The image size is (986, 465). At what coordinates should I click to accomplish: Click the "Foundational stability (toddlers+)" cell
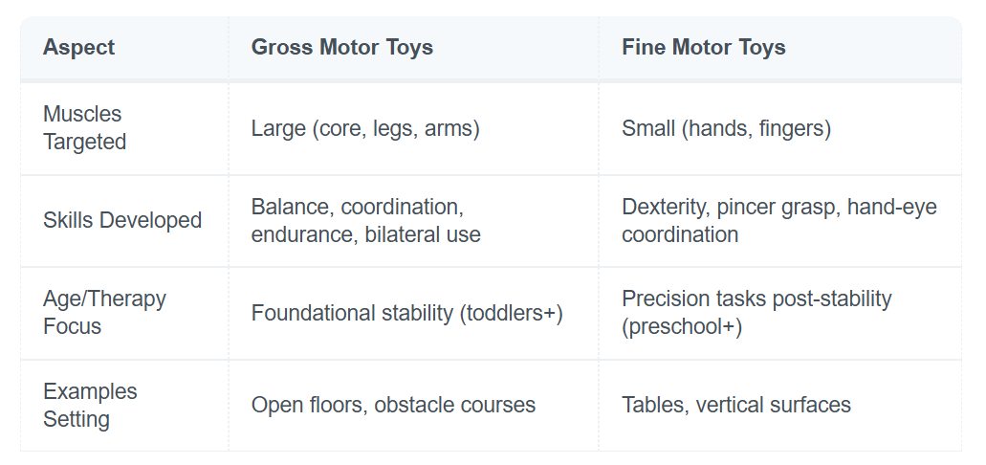point(406,313)
